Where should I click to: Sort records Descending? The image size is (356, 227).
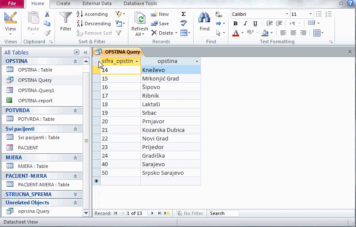click(93, 24)
